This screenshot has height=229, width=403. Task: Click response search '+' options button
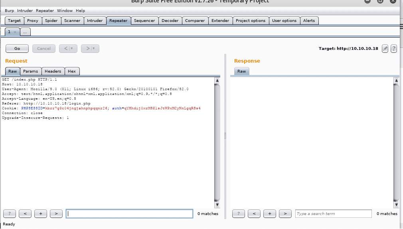[x=269, y=214]
